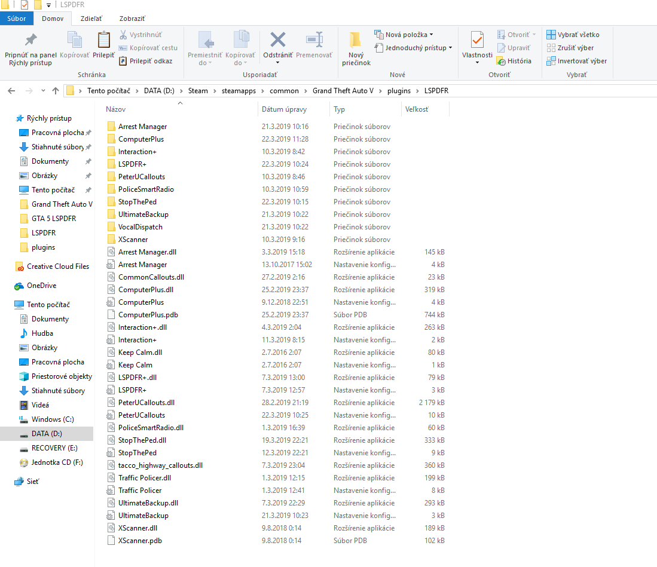Viewport: 657px width, 567px height.
Task: Select Windows (C:) drive
Action: click(x=53, y=419)
